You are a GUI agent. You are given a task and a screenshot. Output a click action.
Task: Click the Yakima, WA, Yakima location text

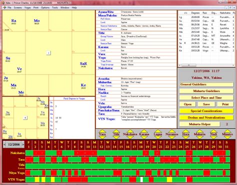coord(206,77)
